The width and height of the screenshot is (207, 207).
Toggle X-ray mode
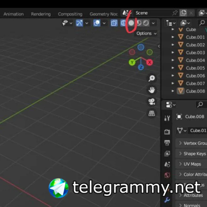tap(114, 23)
